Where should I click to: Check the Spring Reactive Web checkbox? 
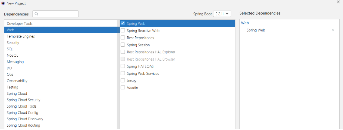point(123,30)
